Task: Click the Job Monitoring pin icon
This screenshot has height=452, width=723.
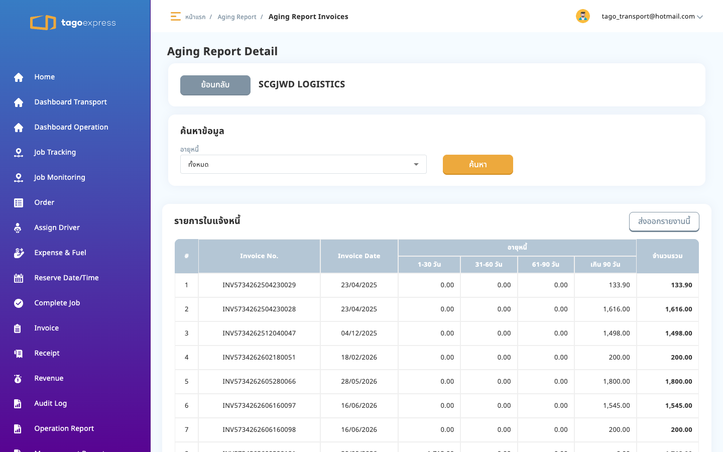Action: click(x=19, y=178)
